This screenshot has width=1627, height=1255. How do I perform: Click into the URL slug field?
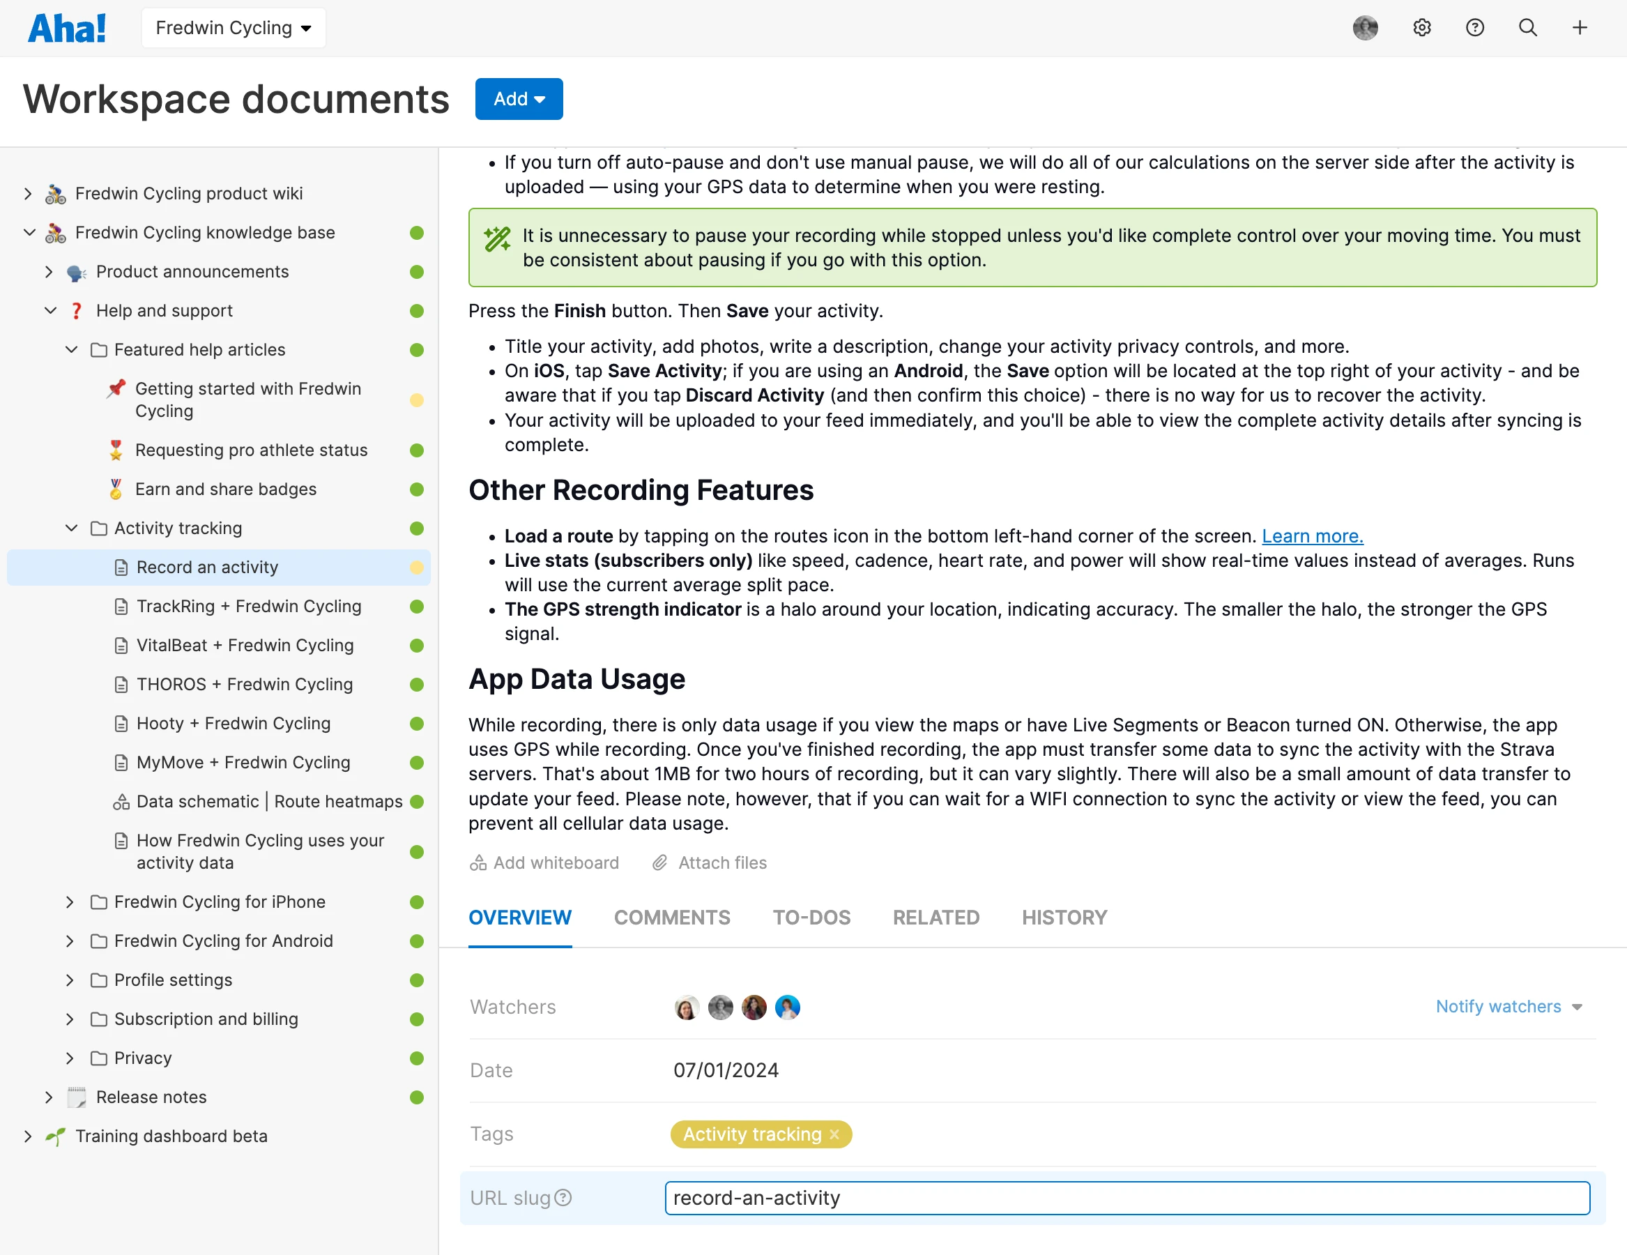tap(1126, 1198)
